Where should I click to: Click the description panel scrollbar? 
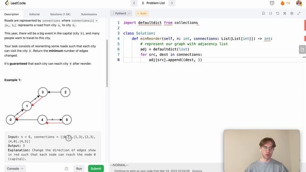click(107, 63)
